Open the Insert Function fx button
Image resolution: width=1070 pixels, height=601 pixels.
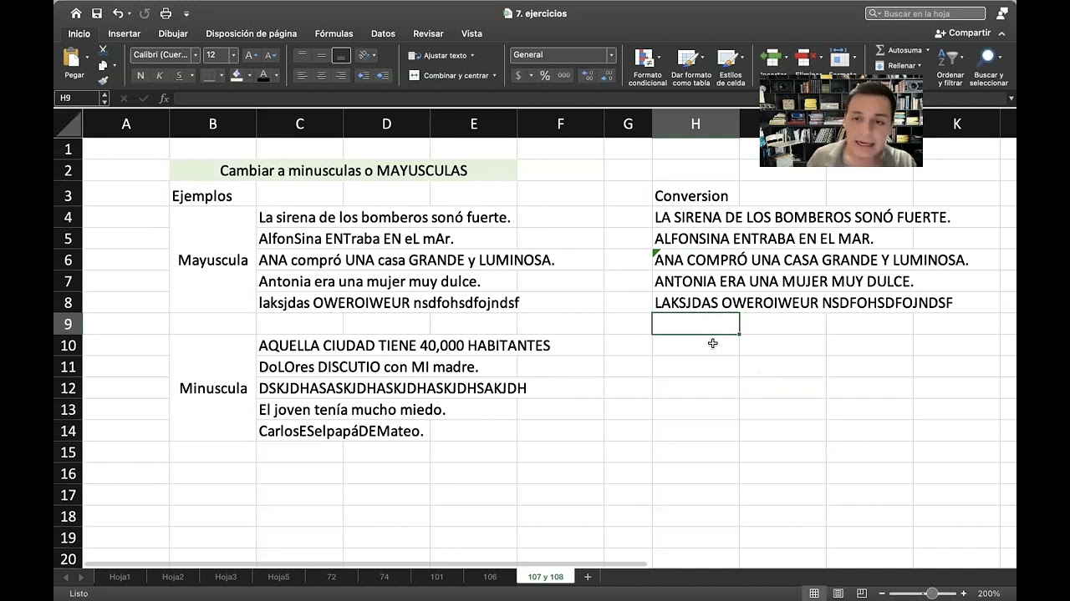pyautogui.click(x=164, y=98)
